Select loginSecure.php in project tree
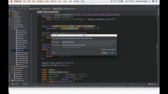This screenshot has width=168, height=94. tap(22, 55)
